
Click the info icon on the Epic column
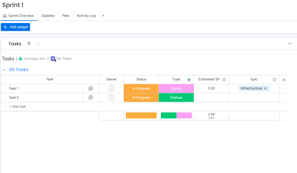[x=274, y=79]
